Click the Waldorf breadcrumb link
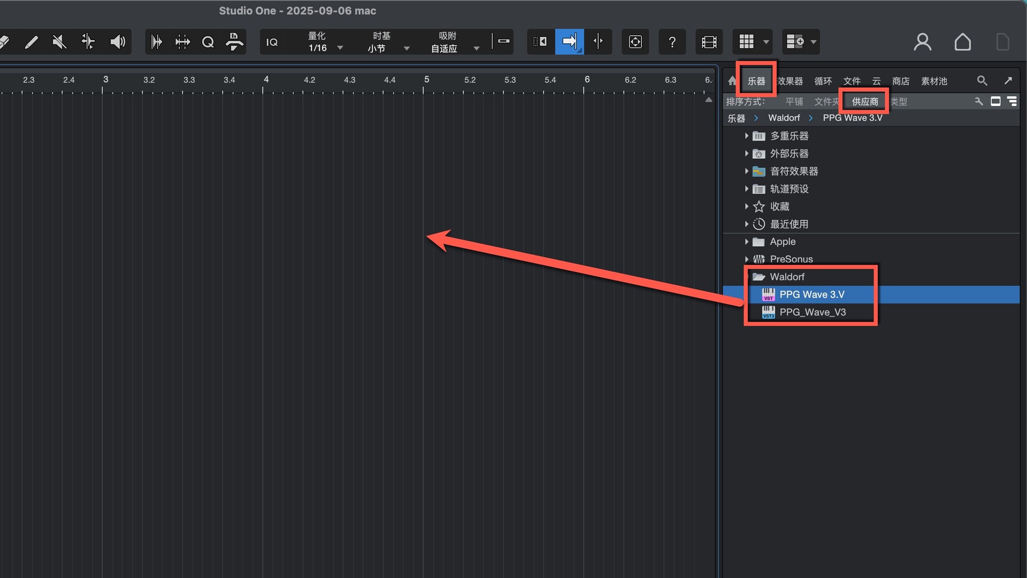Image resolution: width=1027 pixels, height=578 pixels. click(x=784, y=118)
